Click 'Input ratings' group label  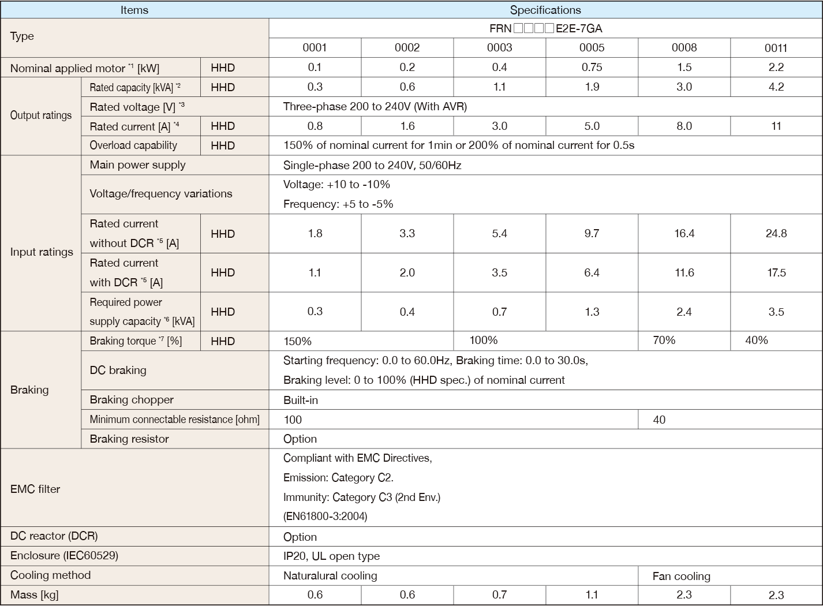[42, 252]
